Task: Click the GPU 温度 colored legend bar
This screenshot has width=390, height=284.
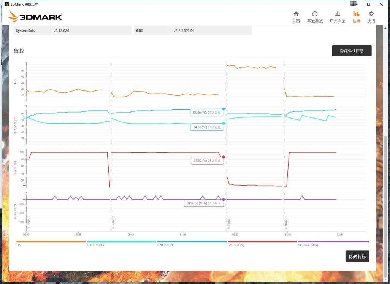Action: pyautogui.click(x=192, y=241)
